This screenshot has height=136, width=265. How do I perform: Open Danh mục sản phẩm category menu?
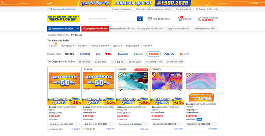64,29
